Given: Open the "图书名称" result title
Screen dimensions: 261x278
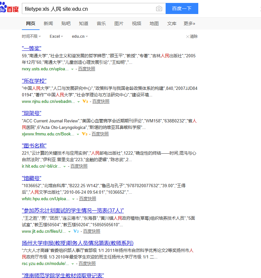Looking at the screenshot, I should pyautogui.click(x=34, y=146).
